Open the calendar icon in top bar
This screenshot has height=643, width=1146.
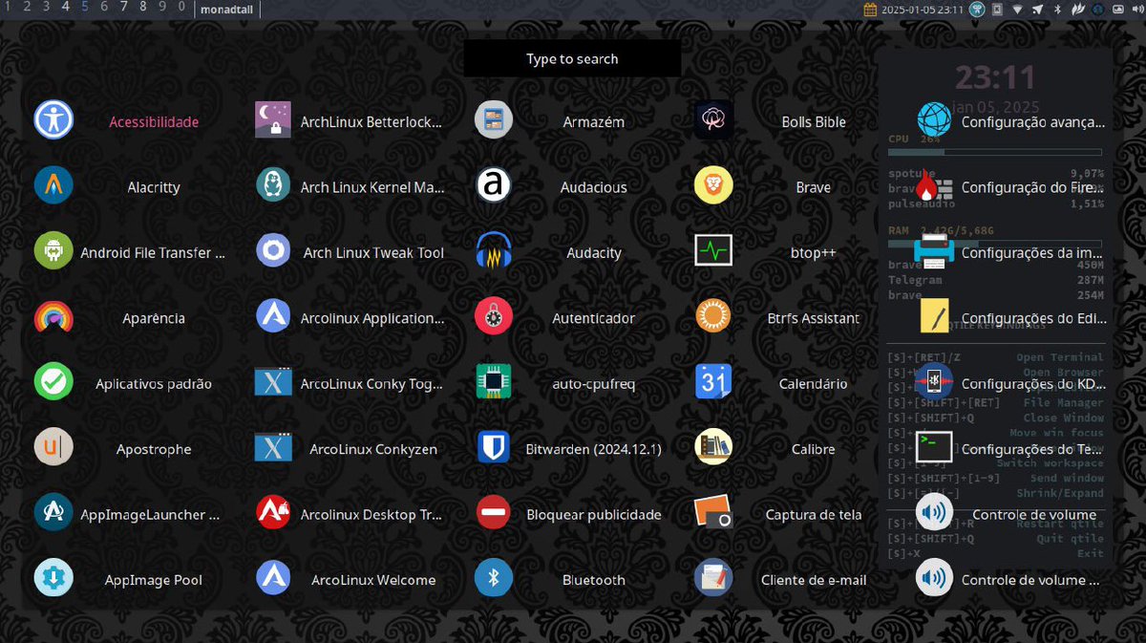(870, 9)
